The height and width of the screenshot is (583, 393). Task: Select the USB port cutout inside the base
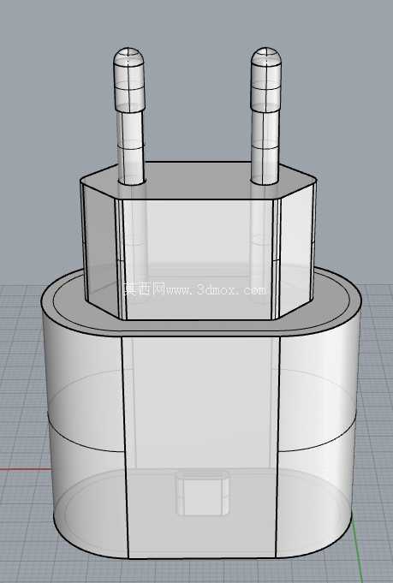[203, 493]
